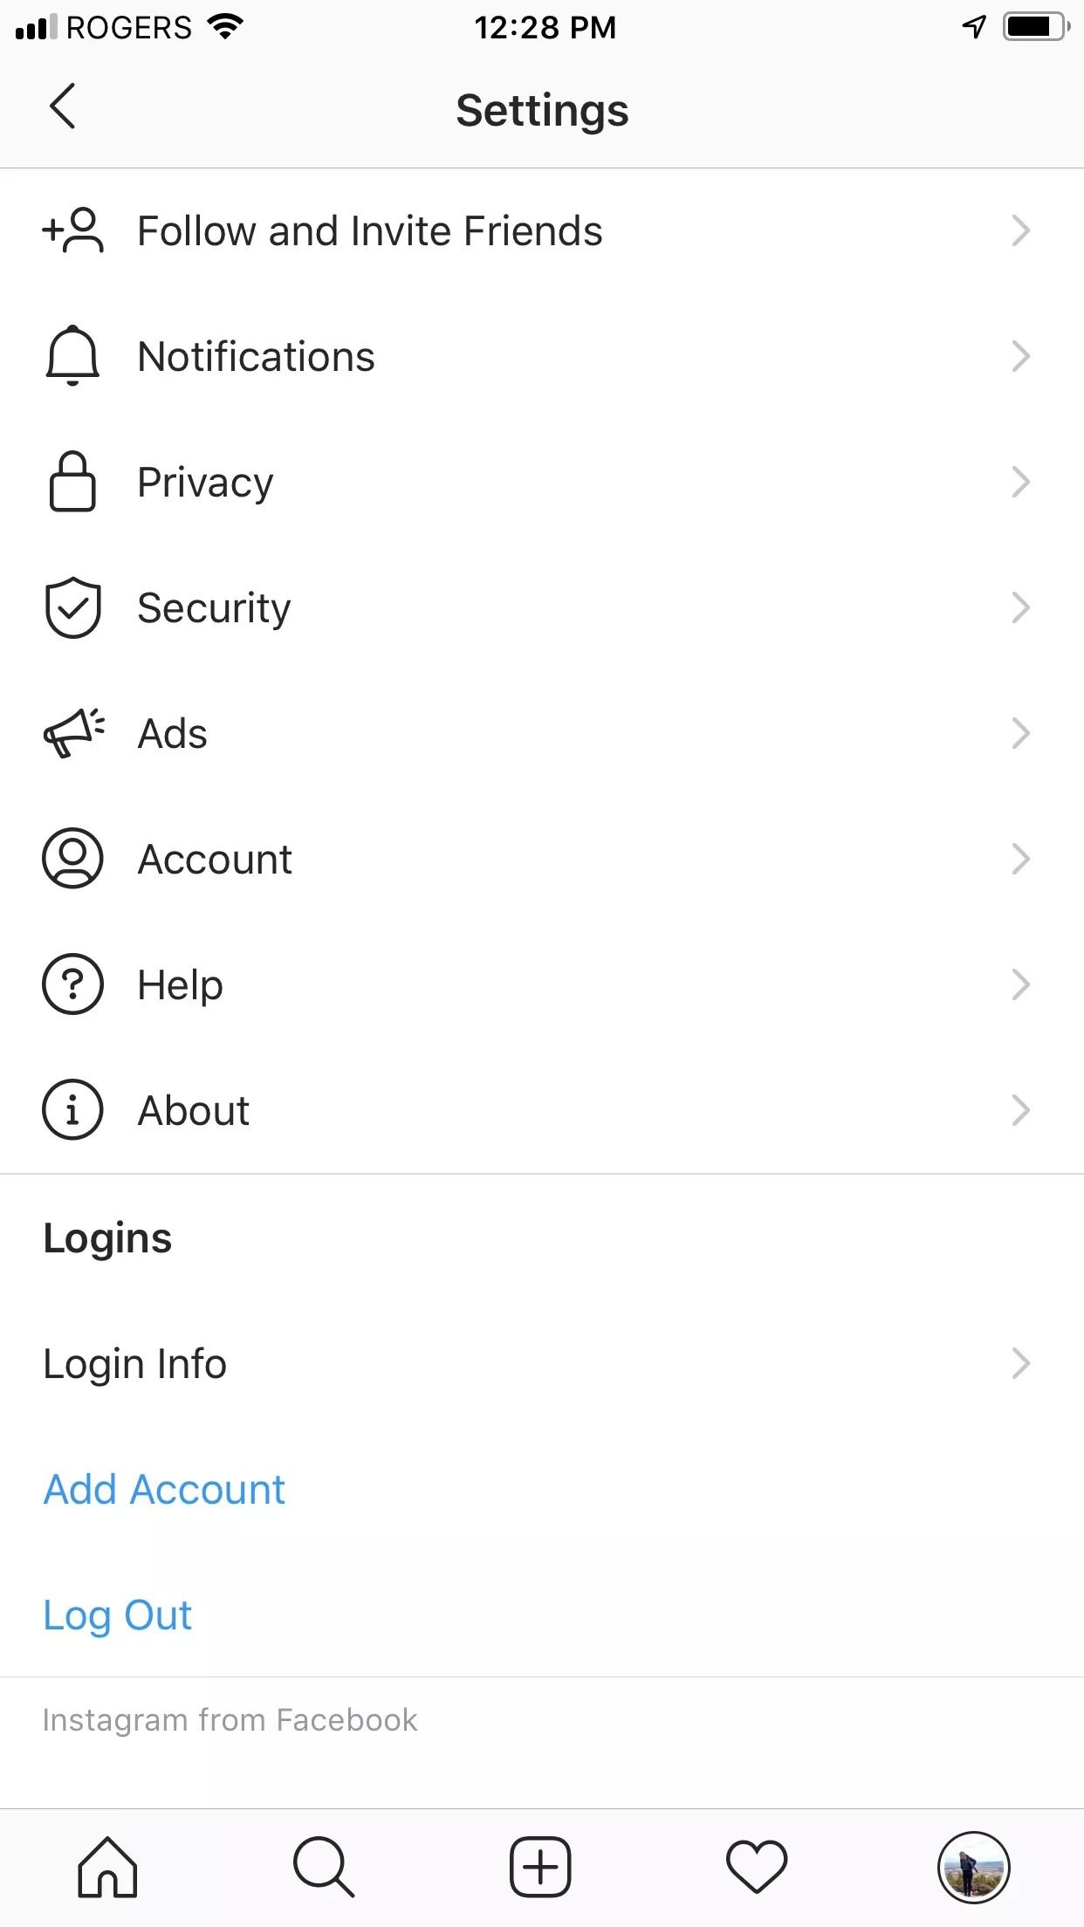This screenshot has height=1927, width=1084.
Task: Tap the Ads megaphone icon
Action: [73, 733]
